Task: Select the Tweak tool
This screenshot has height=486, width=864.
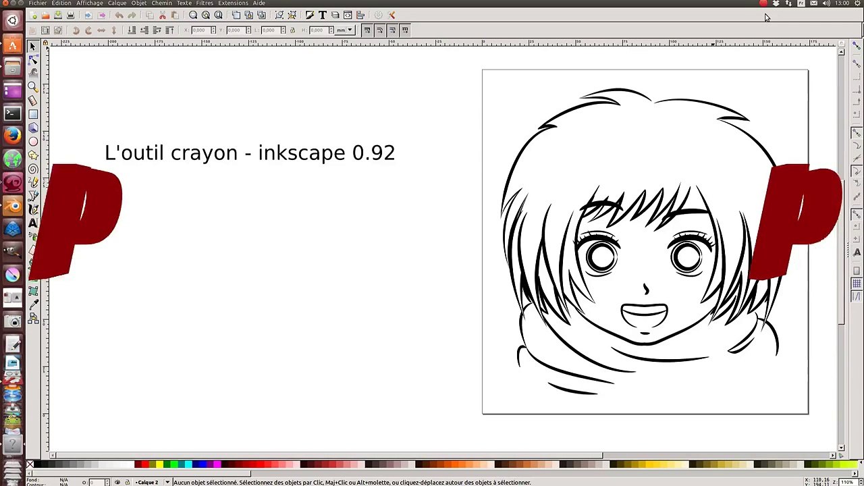Action: click(33, 74)
